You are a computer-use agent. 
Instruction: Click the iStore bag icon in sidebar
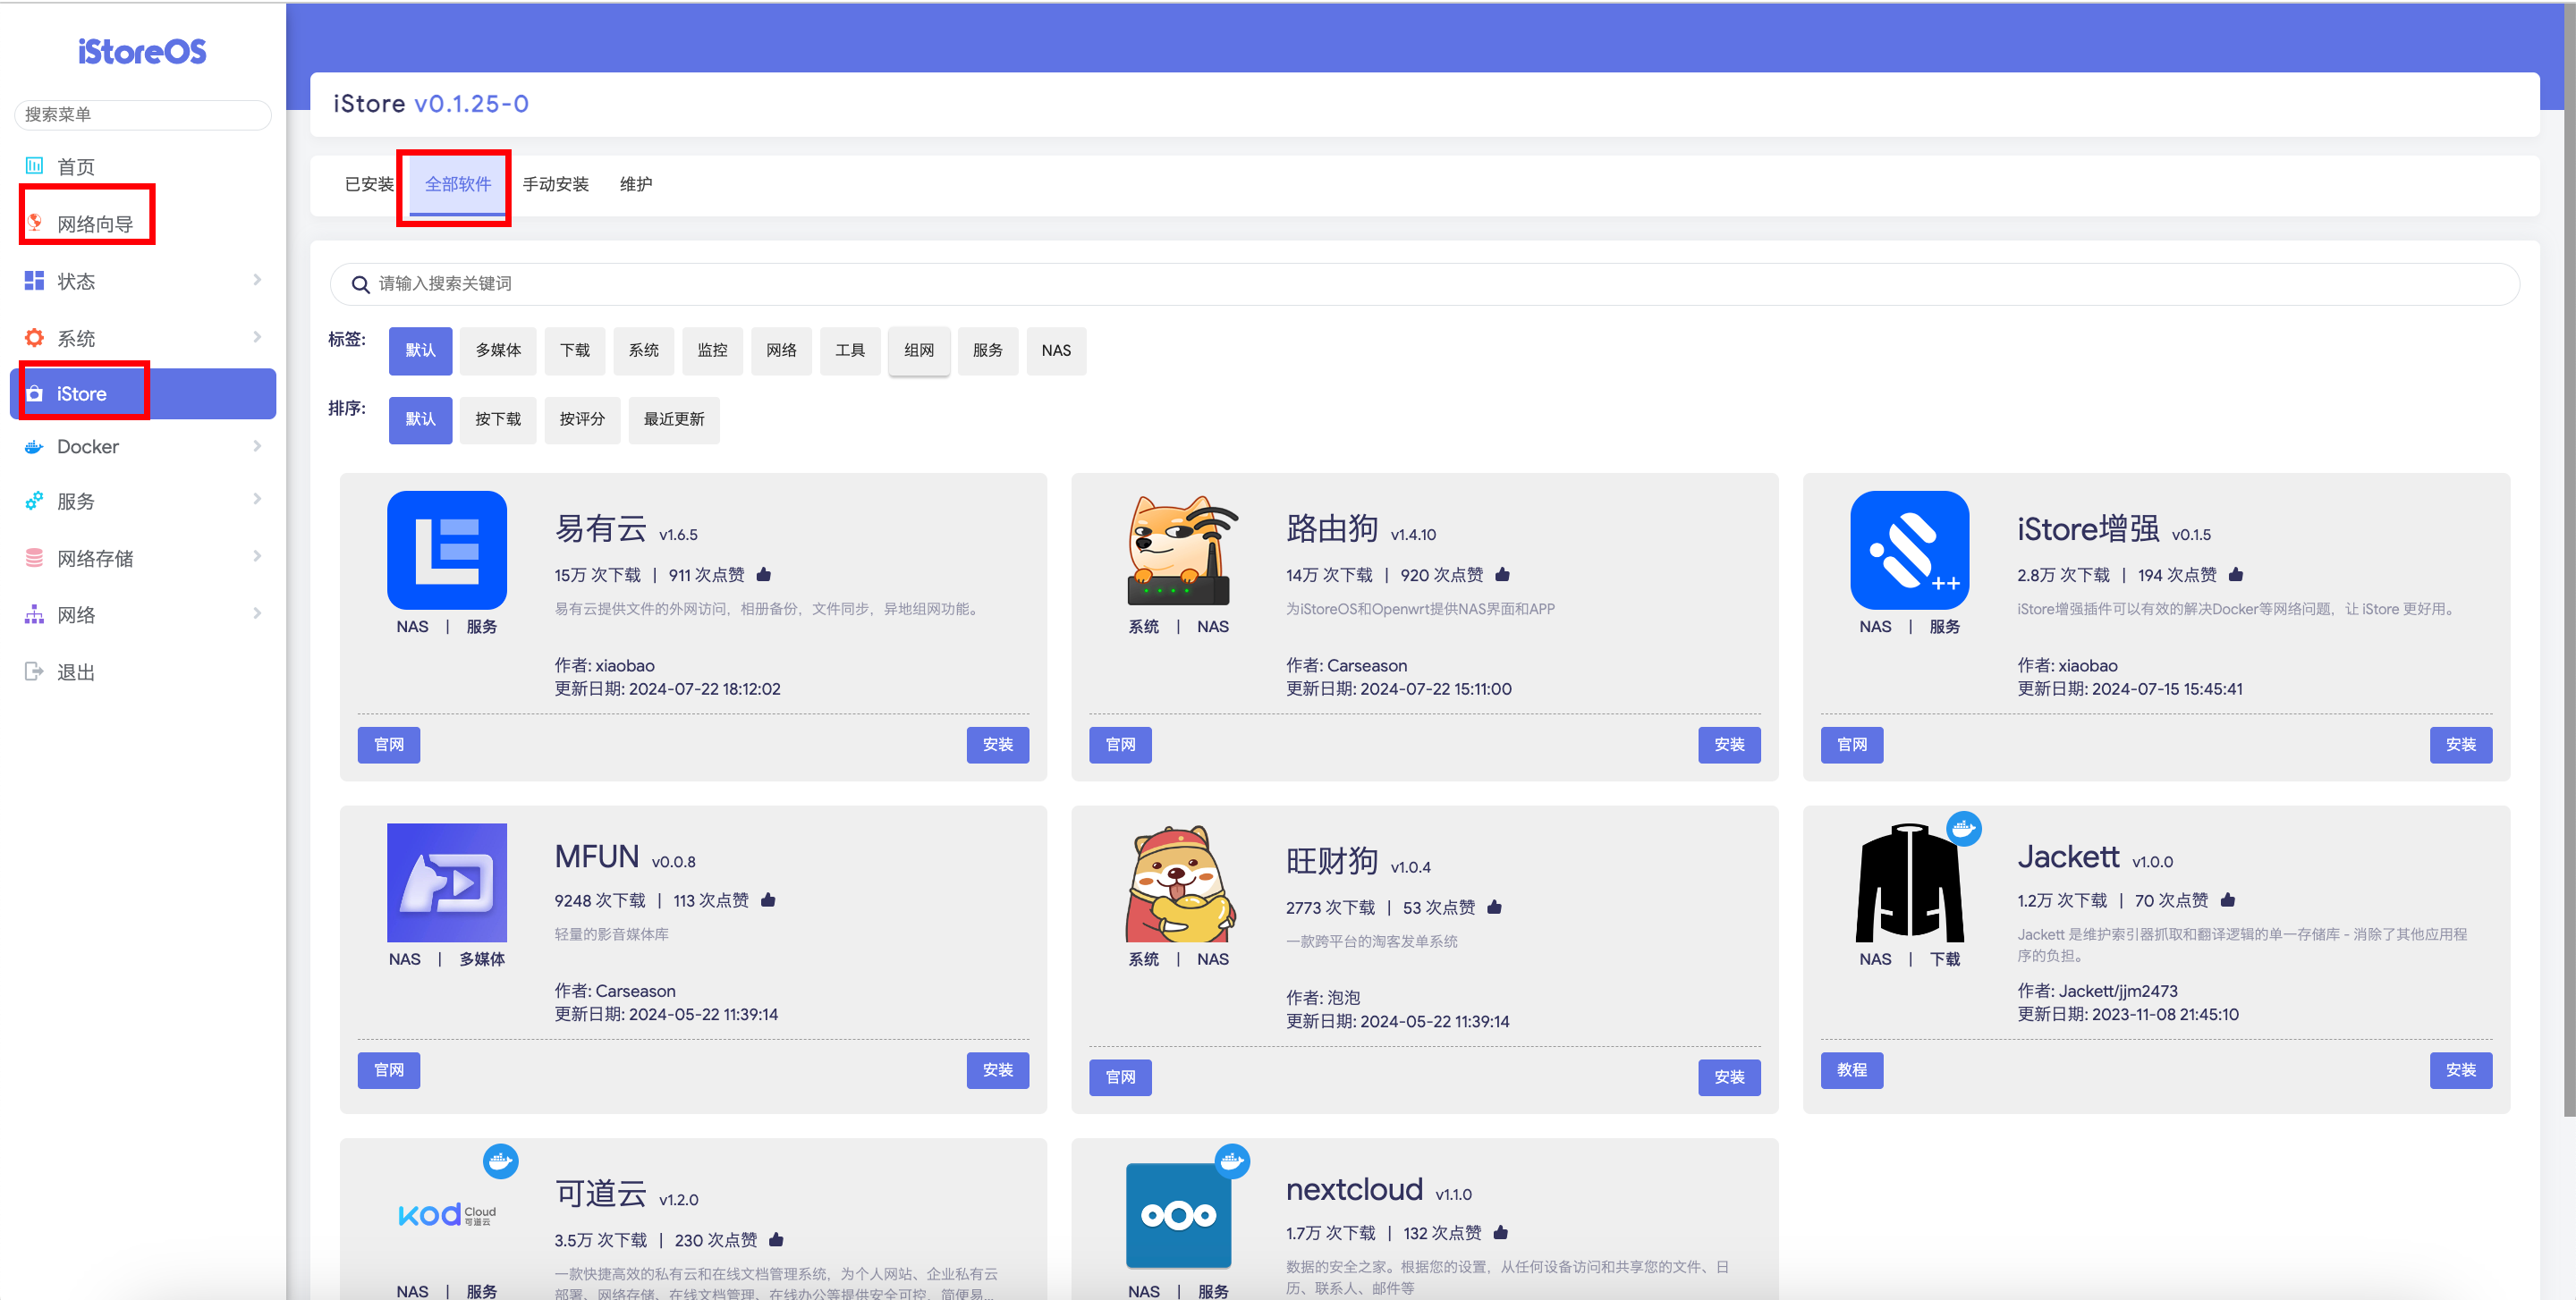(34, 393)
